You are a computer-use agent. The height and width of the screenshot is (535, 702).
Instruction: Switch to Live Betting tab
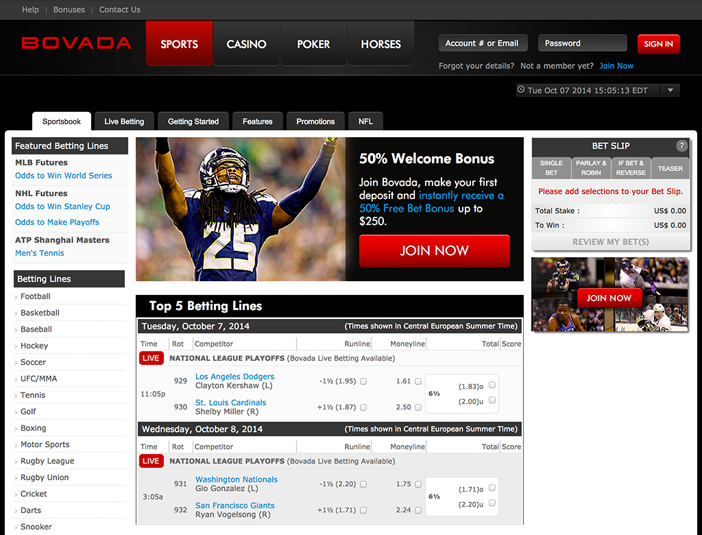point(124,121)
